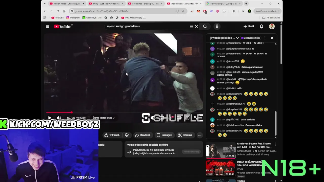Image resolution: width=324 pixels, height=182 pixels.
Task: Open the YouTube bookmark
Action: [57, 18]
